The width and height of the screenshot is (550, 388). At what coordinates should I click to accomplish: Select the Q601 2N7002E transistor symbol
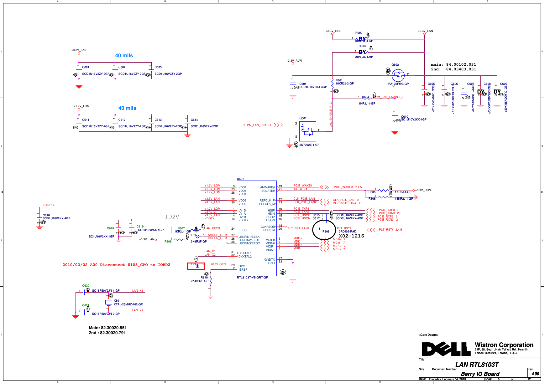coord(307,131)
